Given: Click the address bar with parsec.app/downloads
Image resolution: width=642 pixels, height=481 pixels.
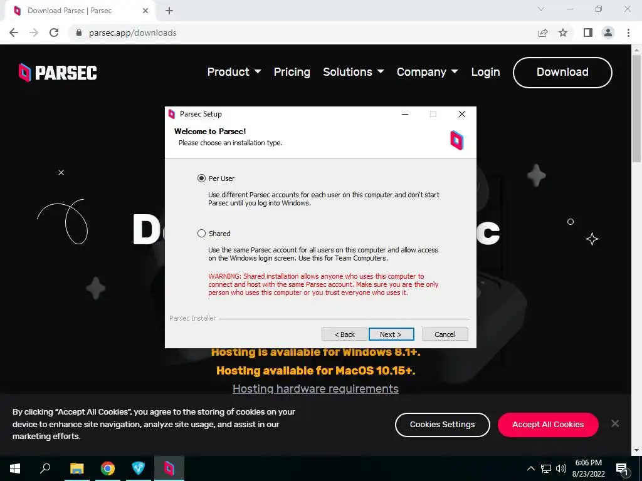Looking at the screenshot, I should [303, 33].
